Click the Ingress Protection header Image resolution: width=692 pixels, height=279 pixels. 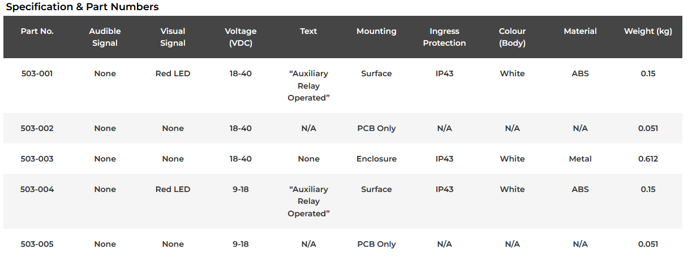[x=444, y=37]
